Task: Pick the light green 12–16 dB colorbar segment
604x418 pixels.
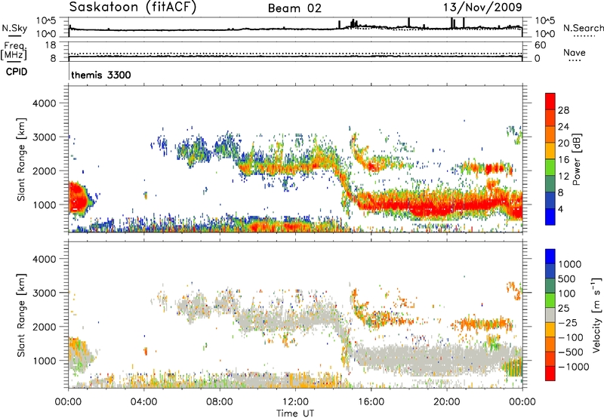Action: point(550,168)
